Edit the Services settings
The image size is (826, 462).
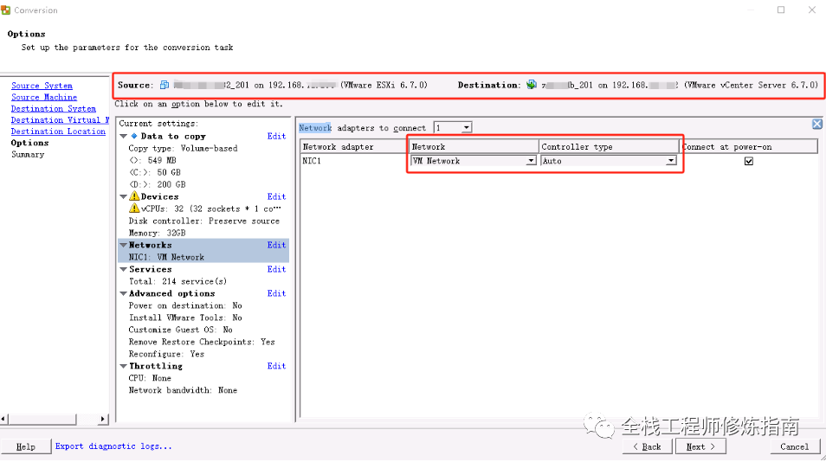tap(276, 269)
